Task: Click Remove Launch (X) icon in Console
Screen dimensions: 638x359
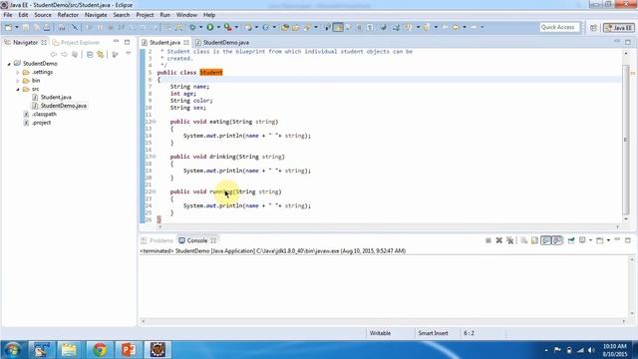Action: 498,240
